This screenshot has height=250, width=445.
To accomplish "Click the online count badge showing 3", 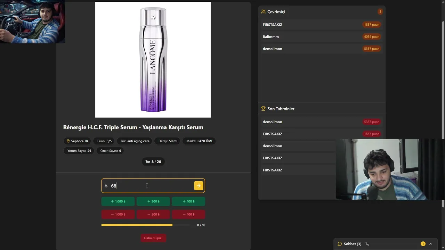I will tap(380, 11).
